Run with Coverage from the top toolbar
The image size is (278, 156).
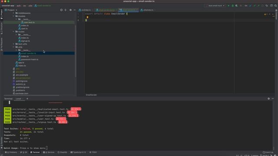(236, 6)
